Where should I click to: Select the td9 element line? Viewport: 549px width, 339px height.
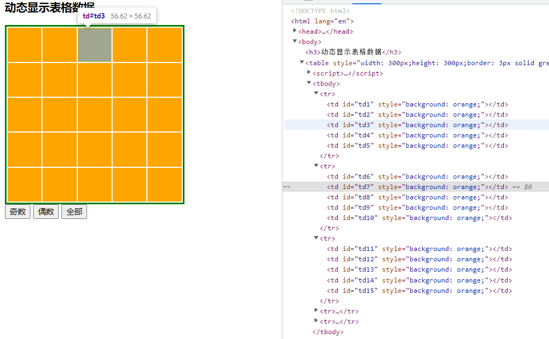point(417,208)
